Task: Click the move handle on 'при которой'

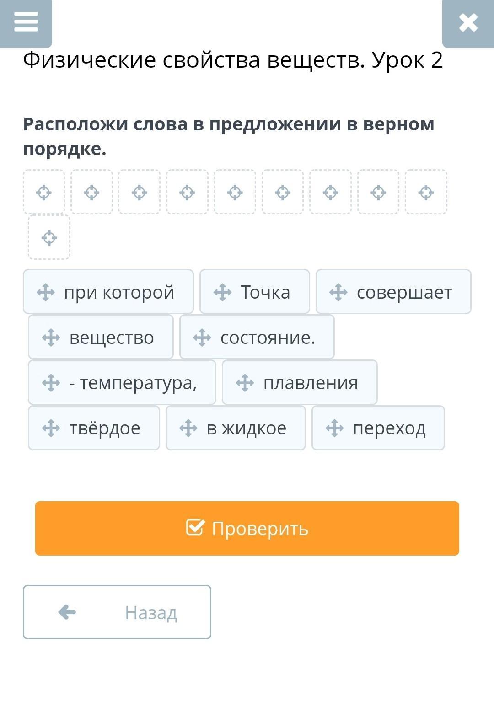Action: click(46, 292)
